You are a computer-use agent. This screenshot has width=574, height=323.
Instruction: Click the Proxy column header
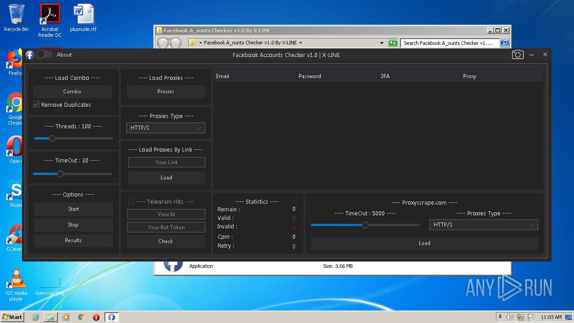click(x=502, y=76)
